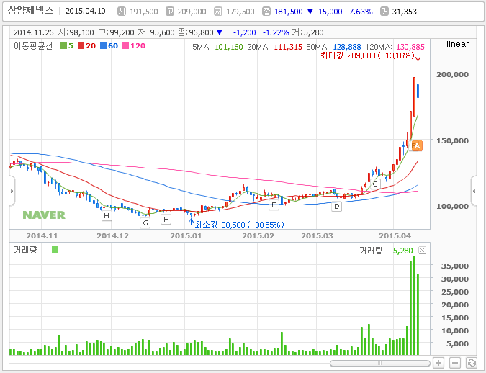Click the 최대값 209,000 annotation

click(367, 55)
